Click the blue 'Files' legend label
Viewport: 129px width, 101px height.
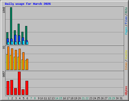[x=126, y=20]
